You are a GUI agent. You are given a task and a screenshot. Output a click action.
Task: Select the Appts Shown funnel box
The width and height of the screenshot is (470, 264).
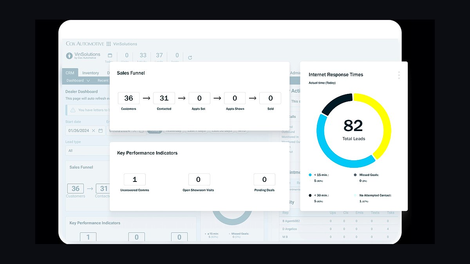tap(235, 98)
